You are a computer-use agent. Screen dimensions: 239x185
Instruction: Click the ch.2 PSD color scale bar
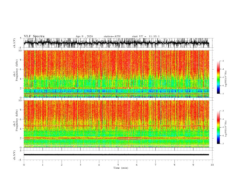tap(218, 127)
